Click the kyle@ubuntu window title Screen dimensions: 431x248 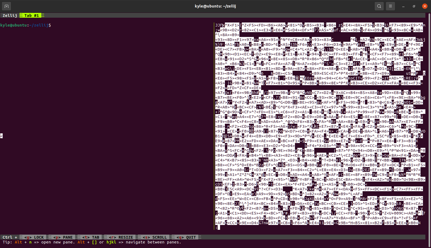215,6
